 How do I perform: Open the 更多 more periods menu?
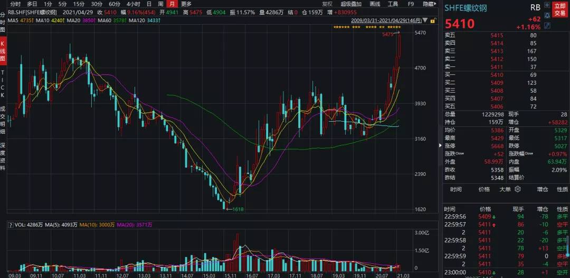click(186, 4)
